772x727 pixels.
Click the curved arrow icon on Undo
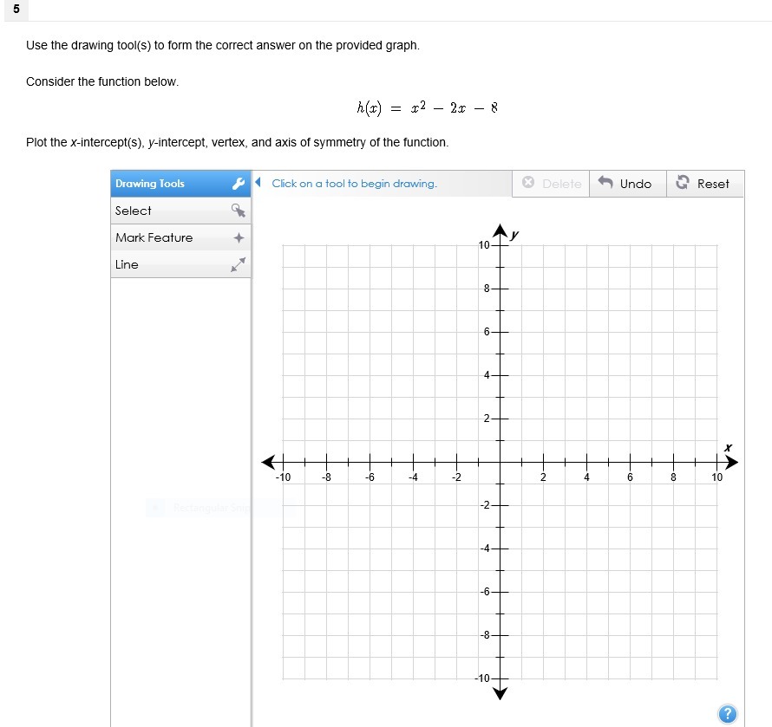pos(606,184)
